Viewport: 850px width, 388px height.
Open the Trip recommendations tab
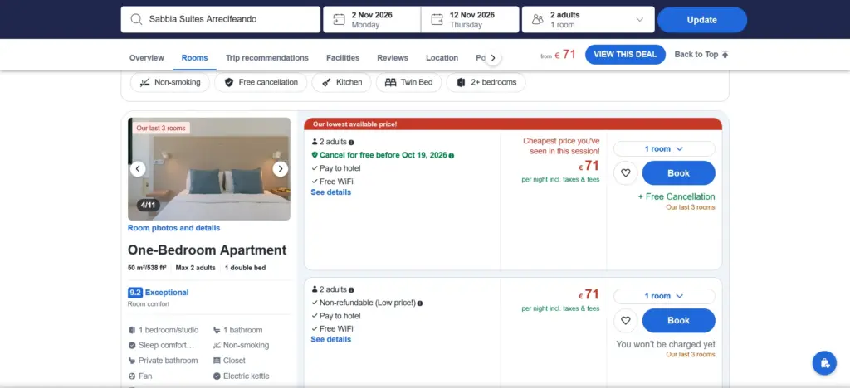(267, 58)
